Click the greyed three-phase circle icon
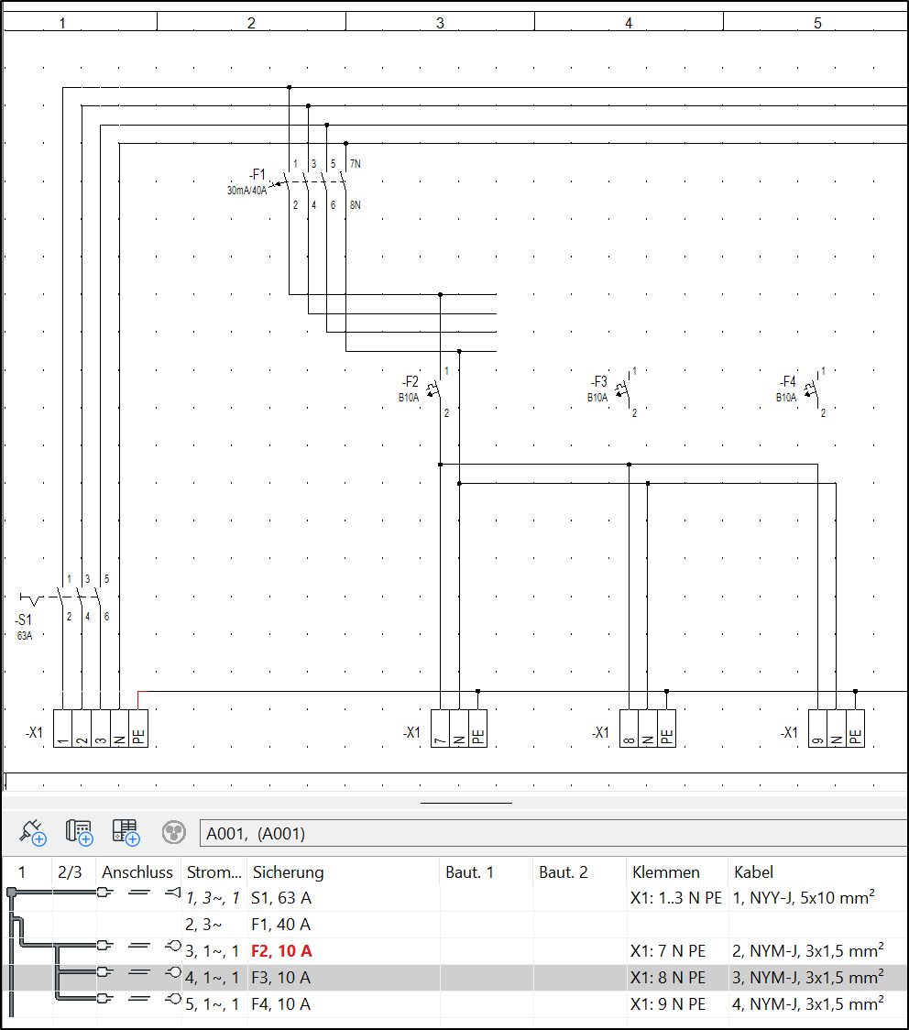This screenshot has height=1030, width=909. [174, 832]
